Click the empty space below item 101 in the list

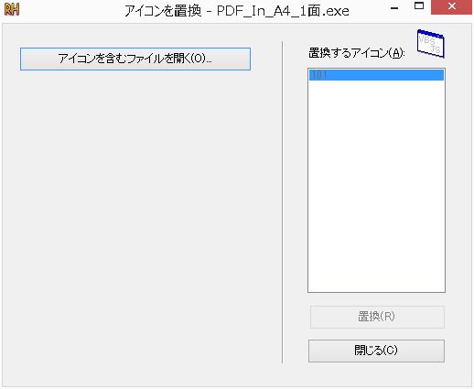click(376, 183)
